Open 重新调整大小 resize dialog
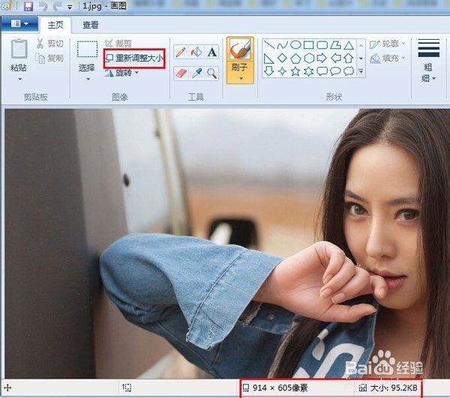The image size is (450, 398). pyautogui.click(x=134, y=58)
